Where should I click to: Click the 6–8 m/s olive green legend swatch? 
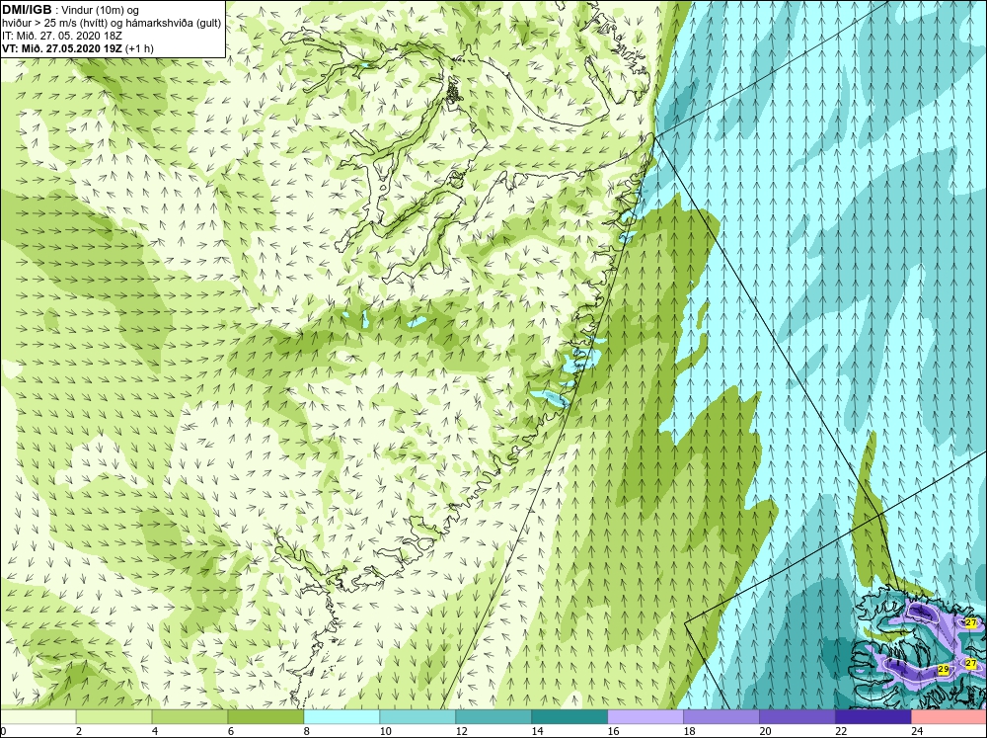[x=266, y=716]
